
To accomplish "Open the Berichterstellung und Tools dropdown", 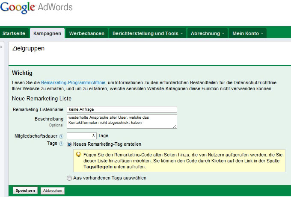I will tap(147, 33).
